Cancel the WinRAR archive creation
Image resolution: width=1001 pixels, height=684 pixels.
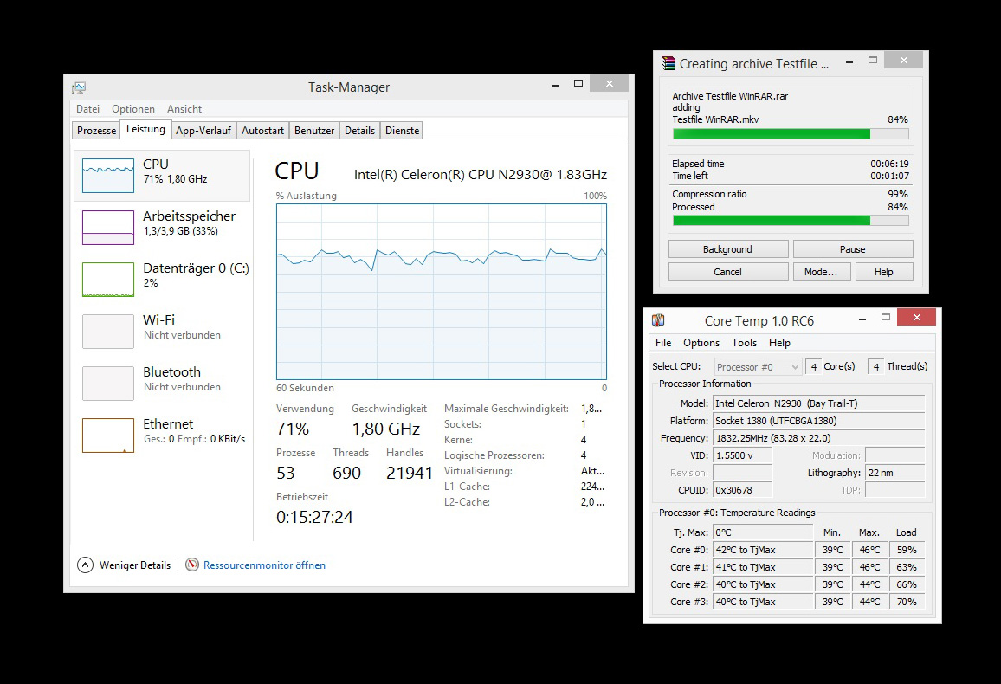click(727, 271)
